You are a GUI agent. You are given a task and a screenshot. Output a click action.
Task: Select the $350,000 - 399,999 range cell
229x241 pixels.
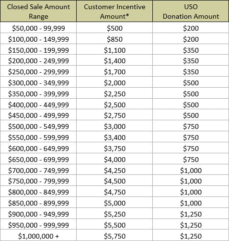(38, 93)
